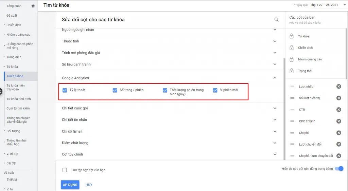This screenshot has width=348, height=191.
Task: Expand the Điểm chất lượng section
Action: [x=275, y=143]
